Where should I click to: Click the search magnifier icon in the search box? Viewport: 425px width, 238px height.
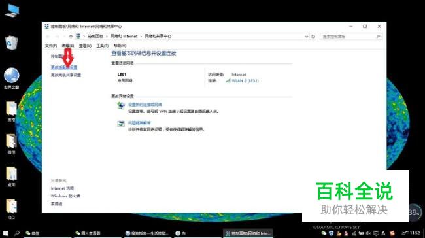tap(378, 37)
